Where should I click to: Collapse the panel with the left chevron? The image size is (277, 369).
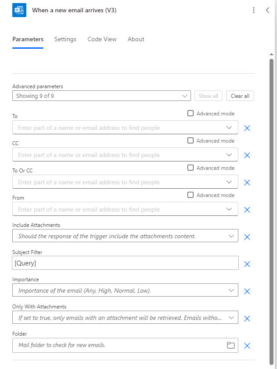coord(267,10)
